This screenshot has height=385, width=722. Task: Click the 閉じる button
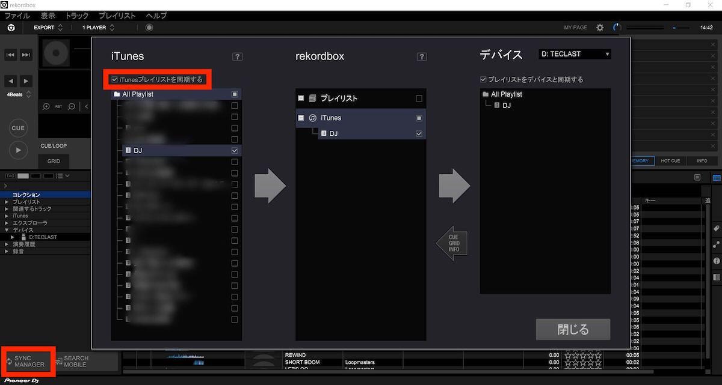point(573,330)
